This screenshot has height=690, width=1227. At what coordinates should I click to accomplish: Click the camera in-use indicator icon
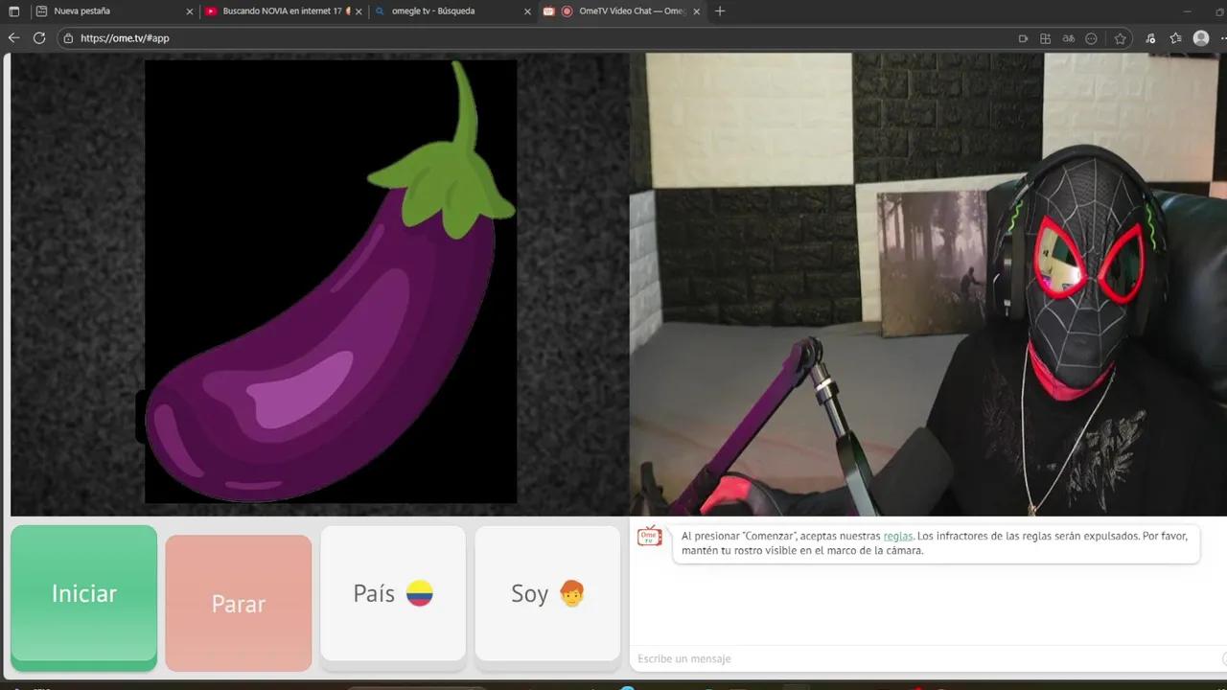(1023, 38)
